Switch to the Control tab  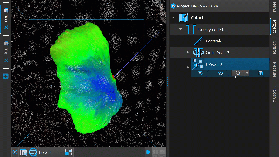click(x=275, y=47)
